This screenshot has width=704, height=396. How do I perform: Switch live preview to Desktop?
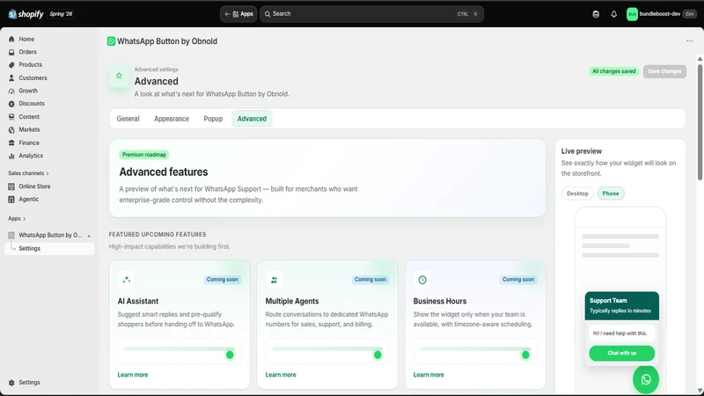tap(577, 194)
